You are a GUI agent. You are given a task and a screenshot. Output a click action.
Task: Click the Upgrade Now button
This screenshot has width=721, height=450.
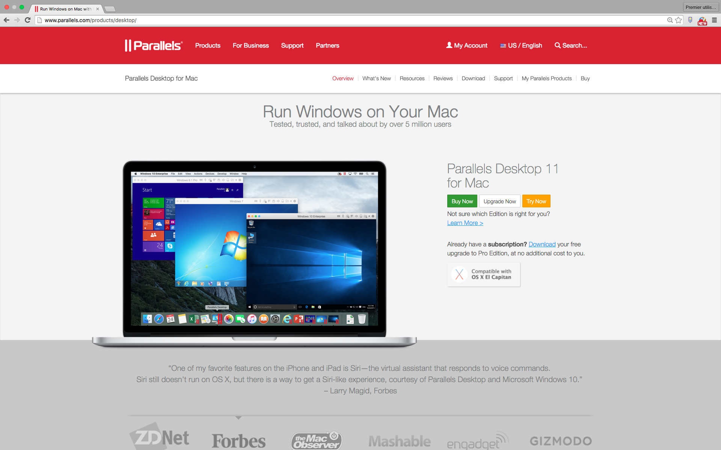[x=499, y=201]
